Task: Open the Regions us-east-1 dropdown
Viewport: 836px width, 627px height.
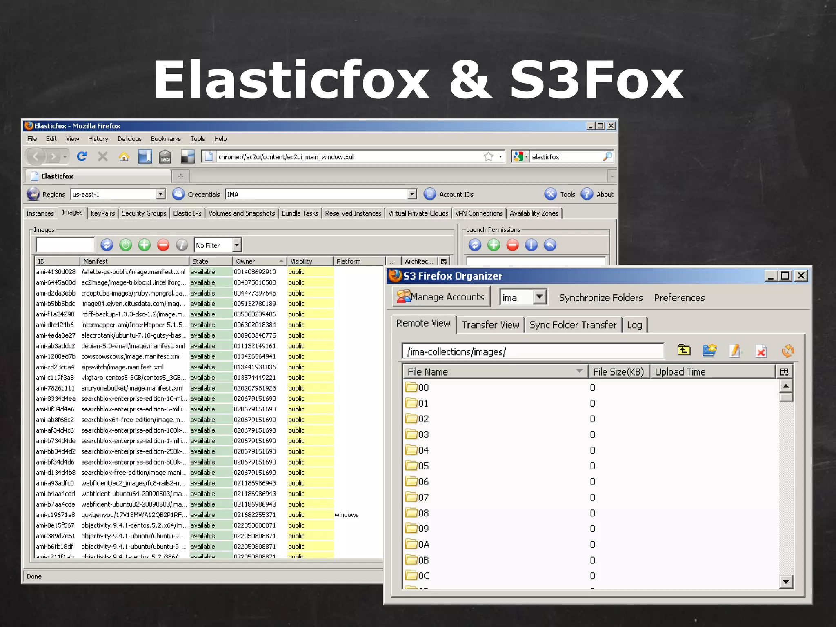Action: pos(161,194)
